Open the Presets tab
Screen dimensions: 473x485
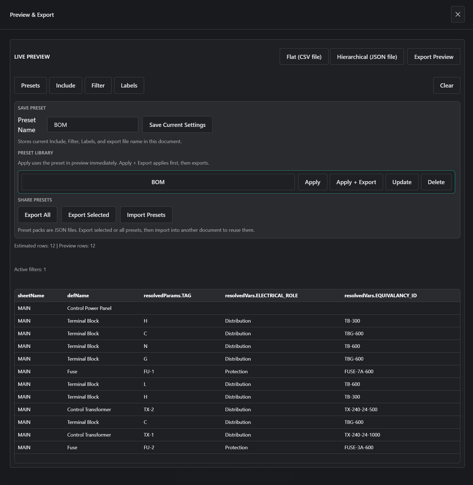31,85
